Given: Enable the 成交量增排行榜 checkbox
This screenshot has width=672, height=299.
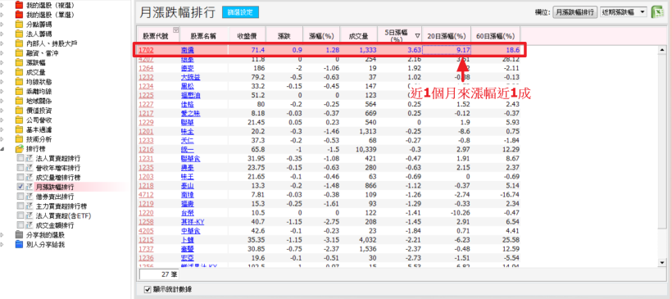Looking at the screenshot, I should pos(20,177).
